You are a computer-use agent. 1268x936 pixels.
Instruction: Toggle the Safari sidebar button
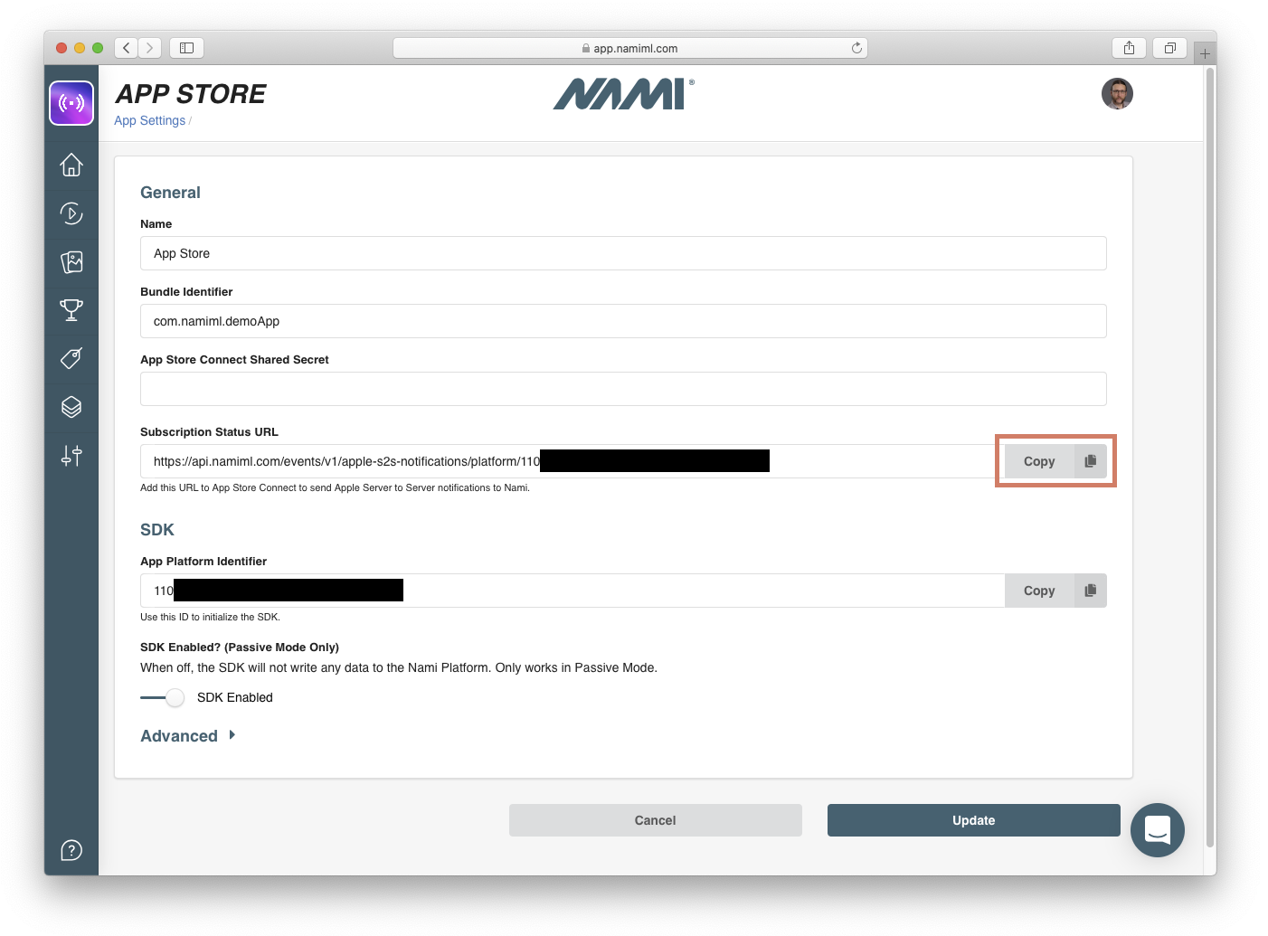coord(186,48)
